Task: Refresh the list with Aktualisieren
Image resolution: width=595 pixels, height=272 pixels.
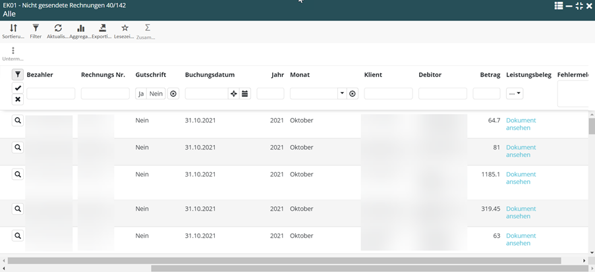Action: click(58, 31)
